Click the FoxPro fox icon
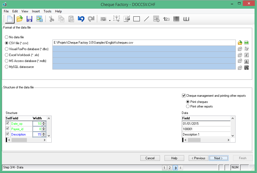The width and height of the screenshot is (257, 173). click(x=246, y=49)
